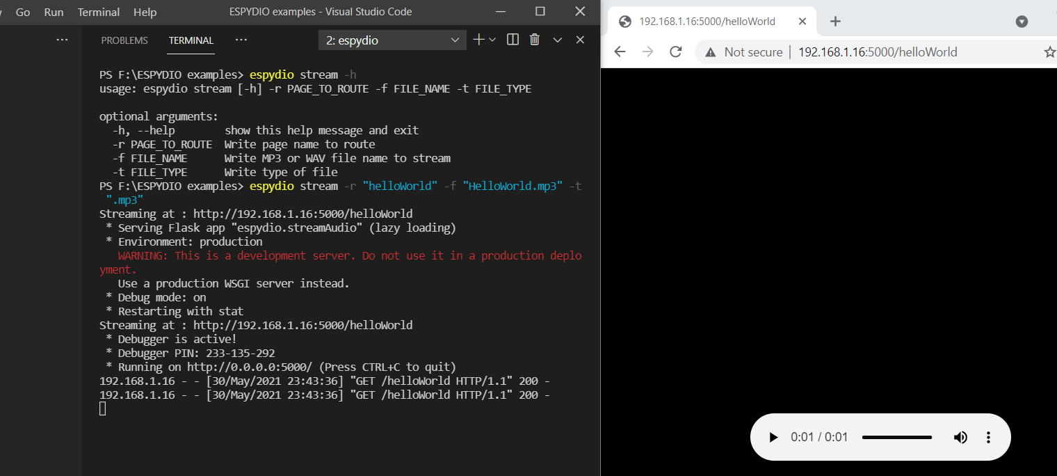Open the Terminal menu in VS Code
This screenshot has height=476, width=1057.
[x=99, y=12]
